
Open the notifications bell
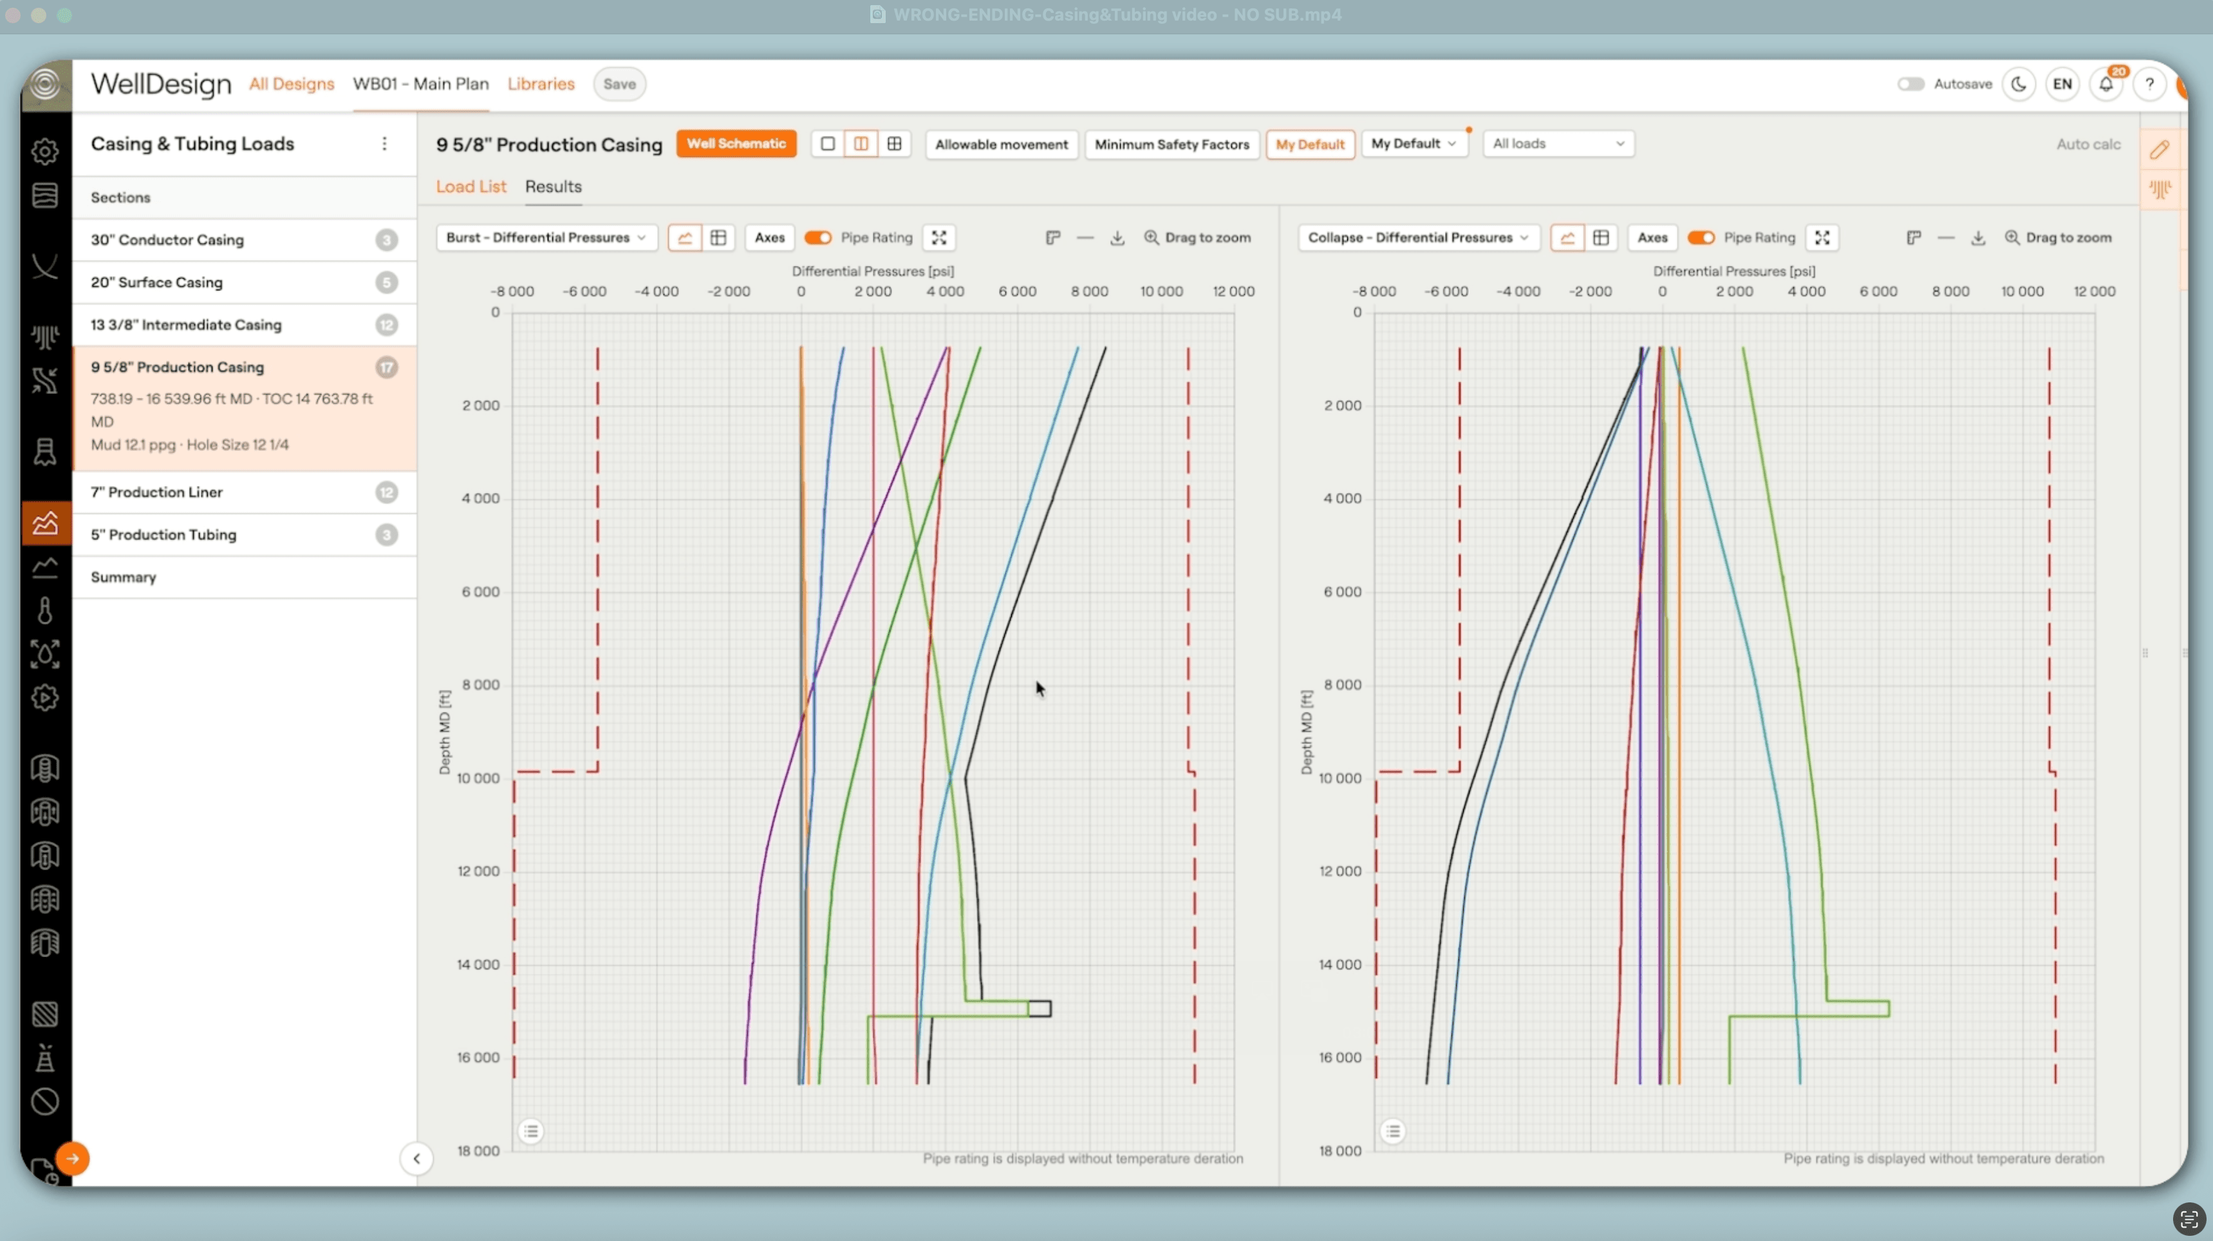pyautogui.click(x=2106, y=84)
